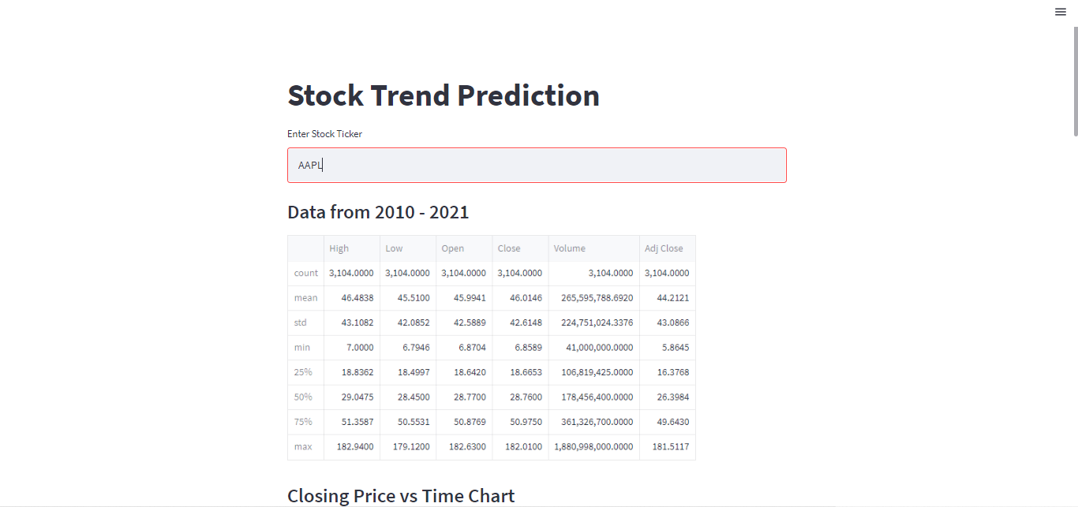Click the Enter Stock Ticker label
The width and height of the screenshot is (1078, 507).
point(324,133)
